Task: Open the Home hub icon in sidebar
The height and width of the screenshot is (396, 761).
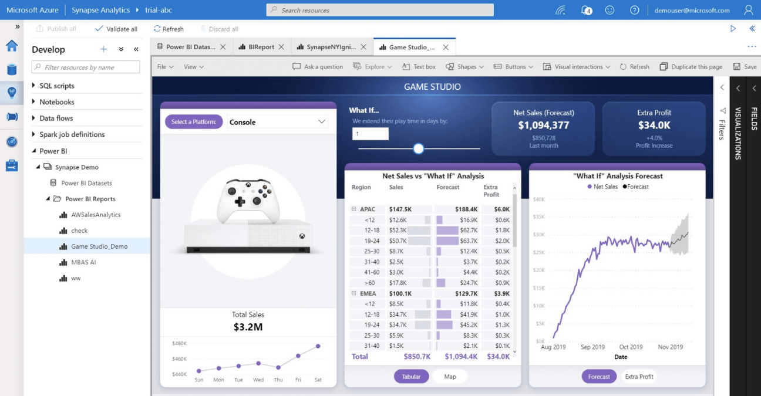Action: point(12,46)
